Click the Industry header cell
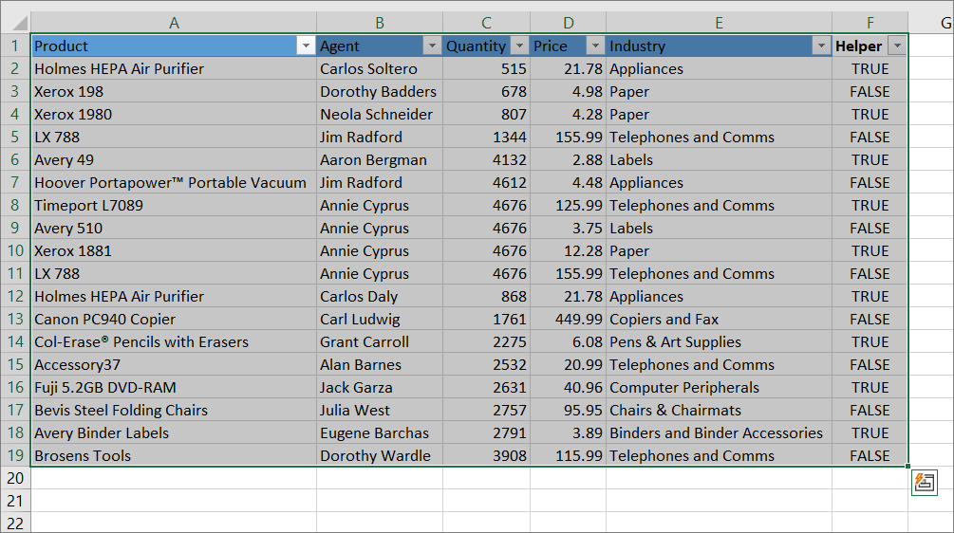This screenshot has height=533, width=954. pyautogui.click(x=720, y=46)
